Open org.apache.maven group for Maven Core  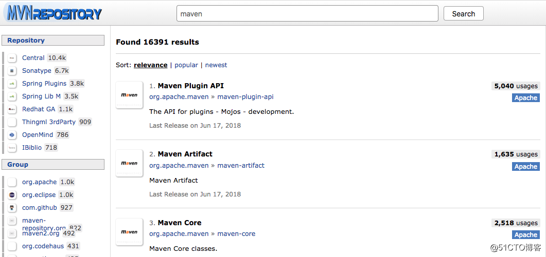179,234
